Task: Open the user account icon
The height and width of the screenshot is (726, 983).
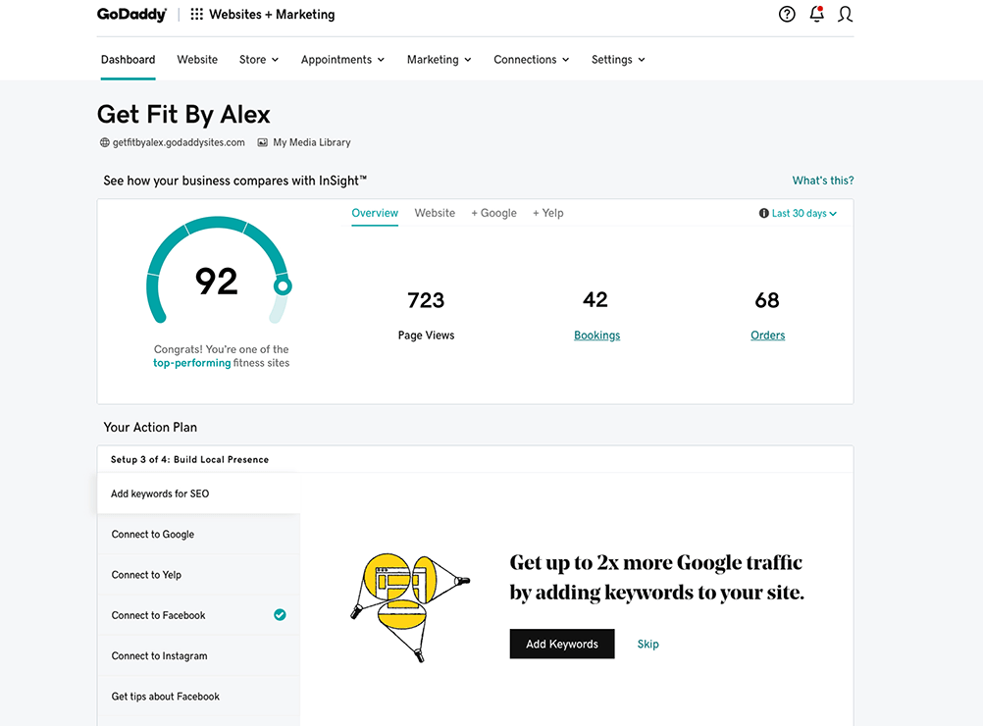Action: pos(845,15)
